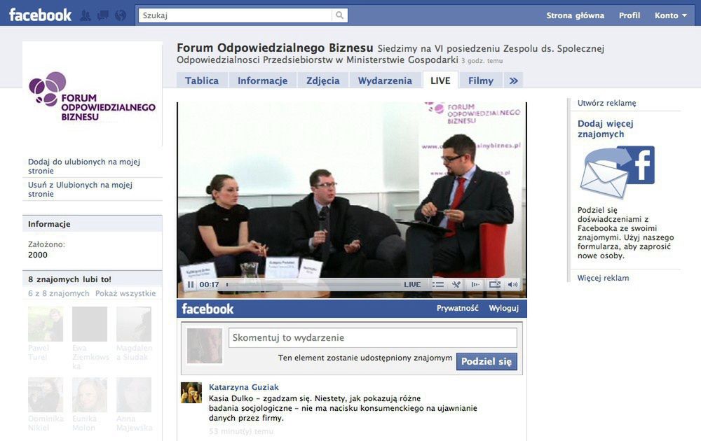Focus the Skomentuj to wydarzenie field
This screenshot has width=701, height=441.
373,337
